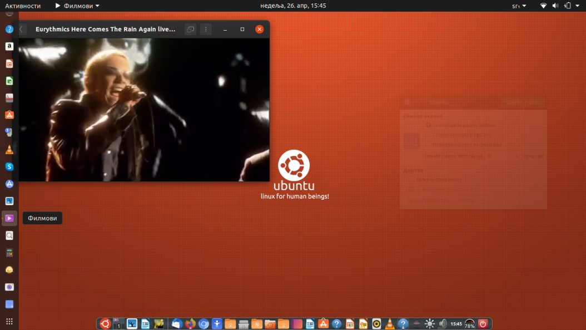Open Skype from the left dock
This screenshot has height=330, width=586.
[9, 167]
